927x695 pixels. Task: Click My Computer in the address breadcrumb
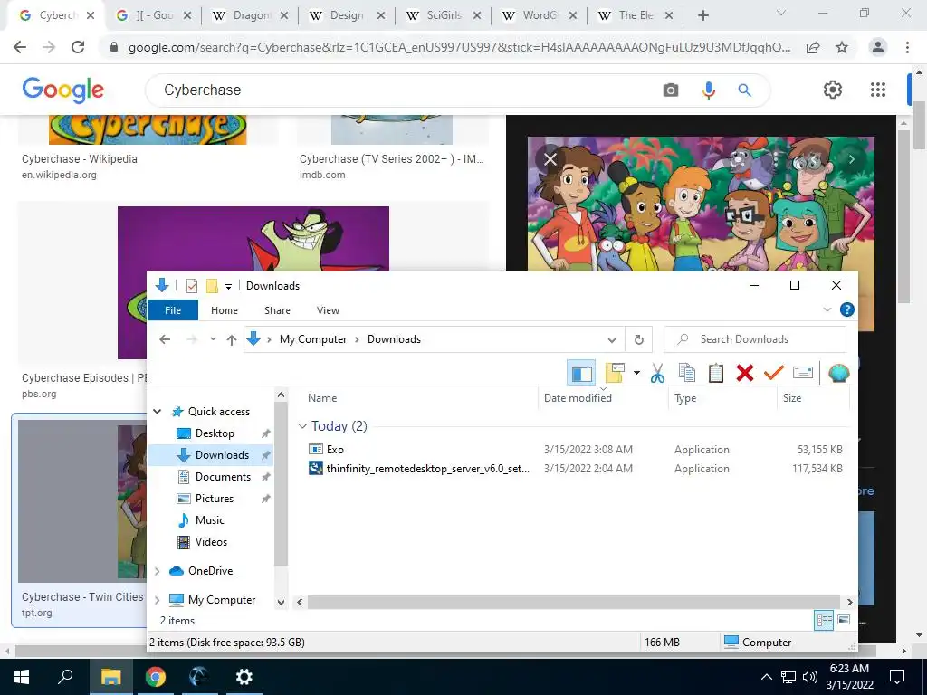[313, 339]
